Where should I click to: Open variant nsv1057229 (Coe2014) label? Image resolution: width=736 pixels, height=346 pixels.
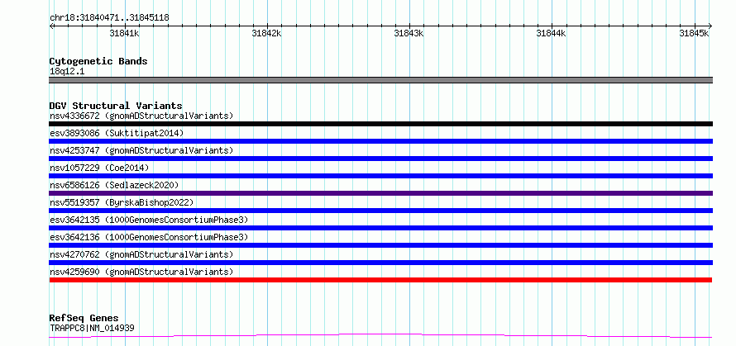tap(99, 168)
